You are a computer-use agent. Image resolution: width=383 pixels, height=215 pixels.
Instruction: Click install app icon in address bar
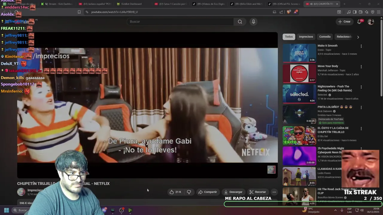coord(274,12)
